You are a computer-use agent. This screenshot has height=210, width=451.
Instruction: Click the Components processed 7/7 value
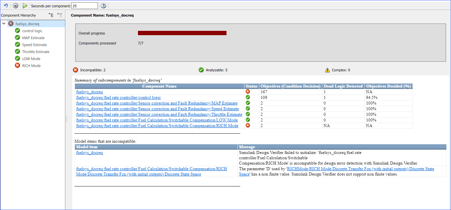141,43
